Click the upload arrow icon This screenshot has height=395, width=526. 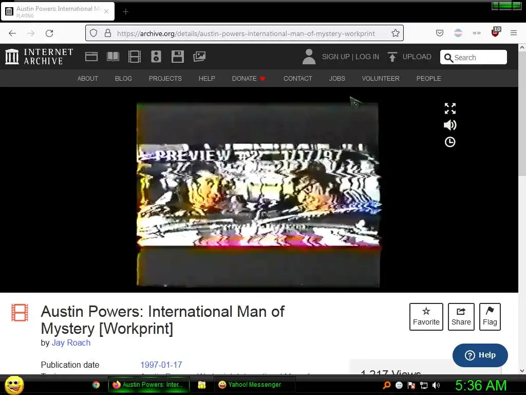coord(392,57)
